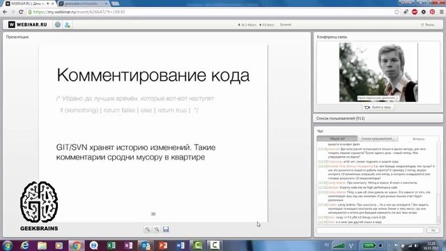Image resolution: width=446 pixels, height=251 pixels.
Task: Open PowerPoint from the taskbar
Action: coord(163,245)
